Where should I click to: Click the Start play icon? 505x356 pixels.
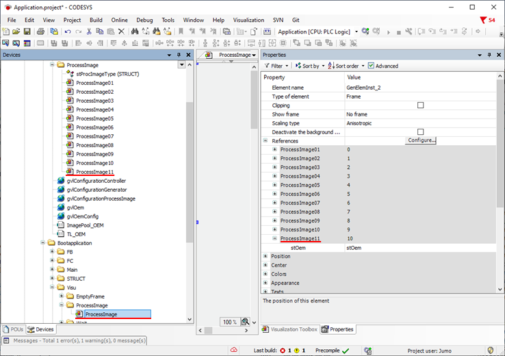(x=388, y=32)
